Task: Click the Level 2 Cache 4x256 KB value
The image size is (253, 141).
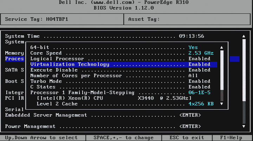Action: click(x=201, y=104)
